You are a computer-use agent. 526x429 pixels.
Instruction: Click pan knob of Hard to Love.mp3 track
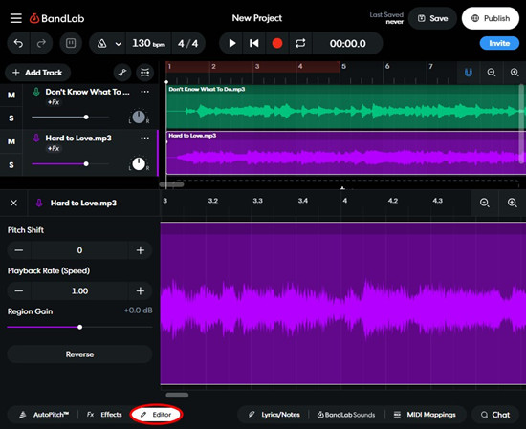coord(139,164)
